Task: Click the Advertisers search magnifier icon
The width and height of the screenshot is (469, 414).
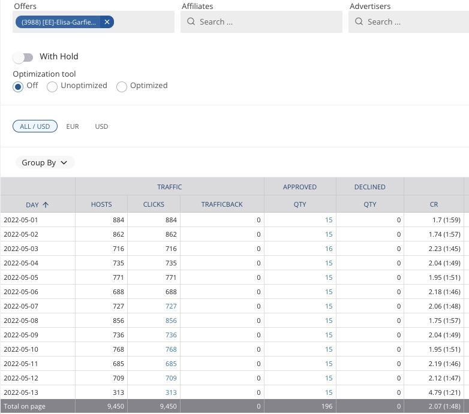Action: 359,22
